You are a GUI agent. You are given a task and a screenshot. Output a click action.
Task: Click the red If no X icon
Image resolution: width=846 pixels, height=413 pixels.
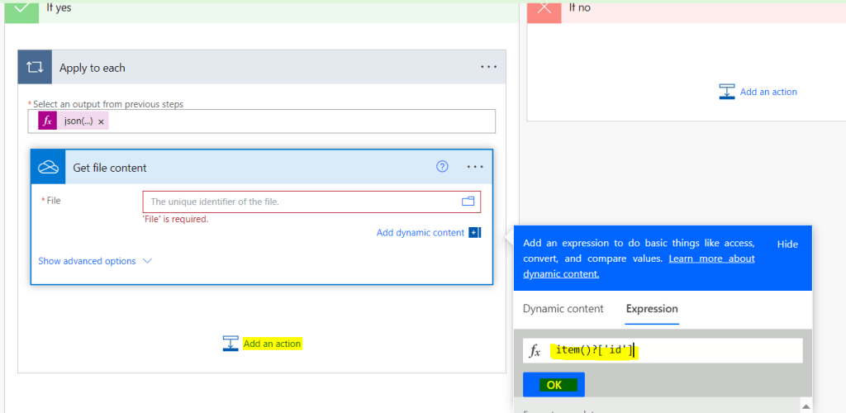[544, 8]
